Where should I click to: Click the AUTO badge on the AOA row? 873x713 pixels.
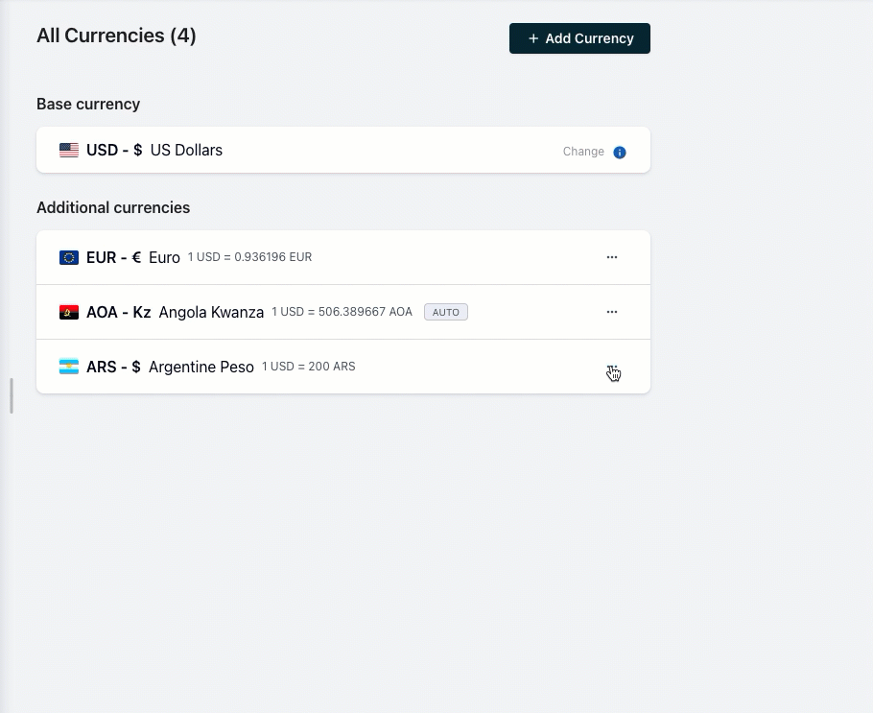446,312
